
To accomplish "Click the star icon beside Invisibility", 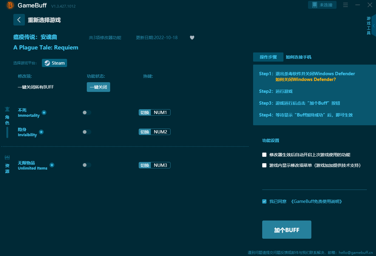I will coord(41,132).
